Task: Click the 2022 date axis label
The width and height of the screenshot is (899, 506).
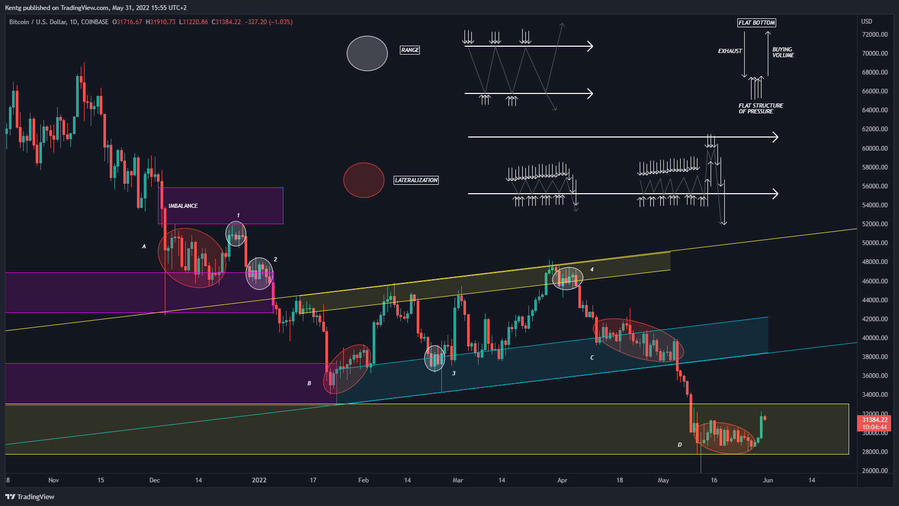Action: pos(259,480)
